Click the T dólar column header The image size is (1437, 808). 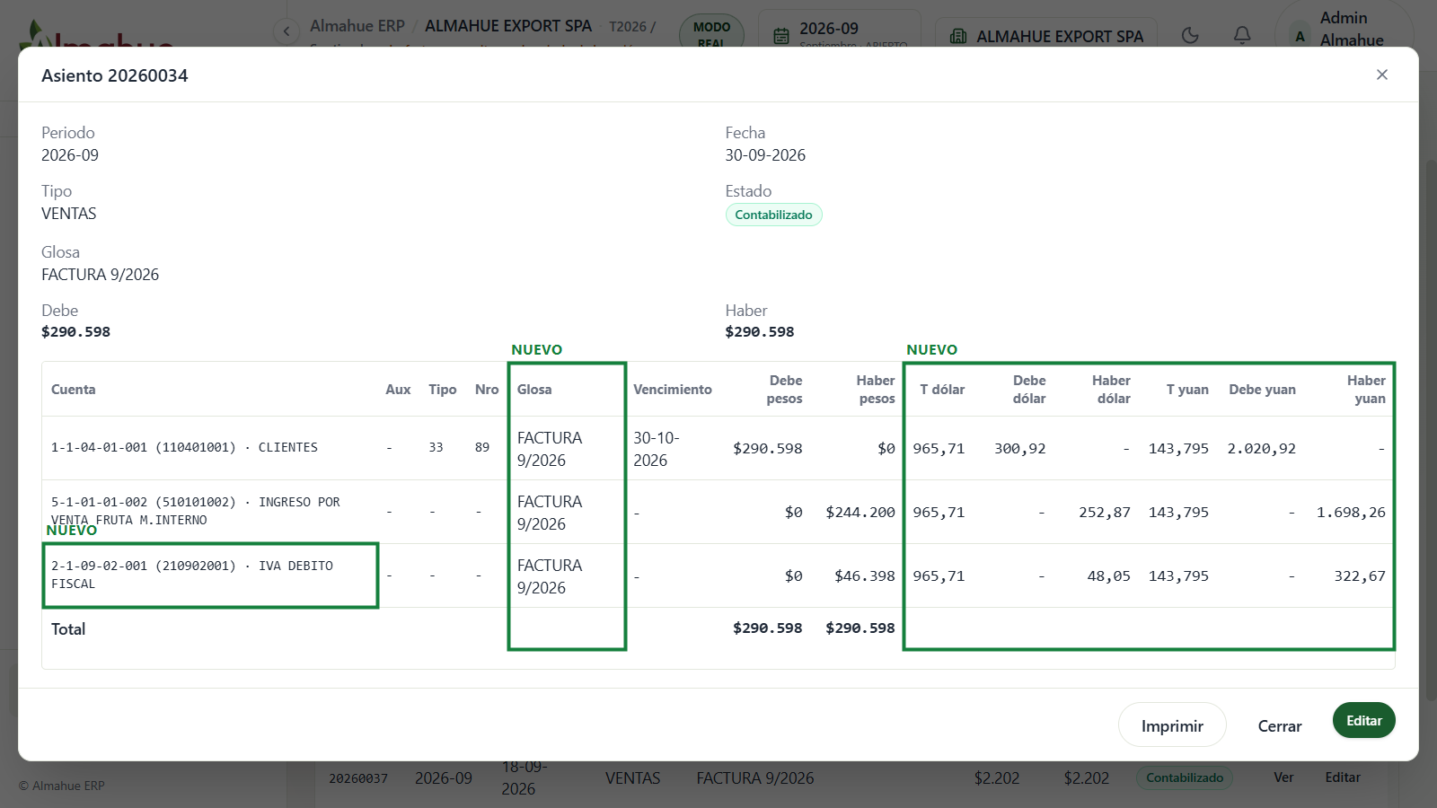pos(942,390)
